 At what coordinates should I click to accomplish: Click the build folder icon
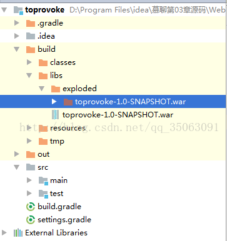(x=31, y=49)
